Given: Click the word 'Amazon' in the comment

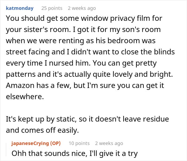Looking at the screenshot, I should click(20, 86).
